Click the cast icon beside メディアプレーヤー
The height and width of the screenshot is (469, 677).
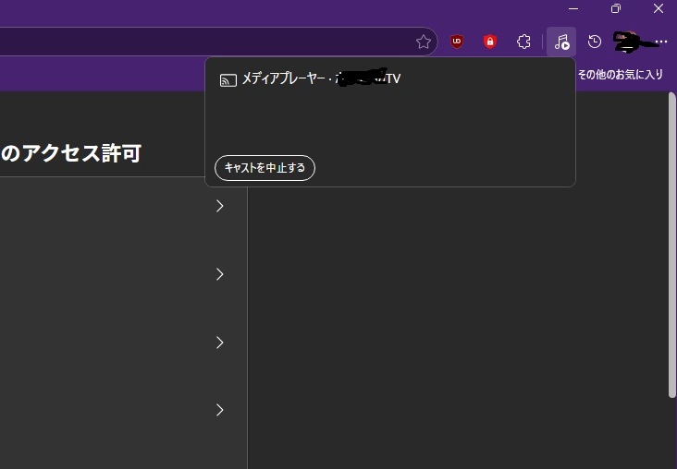click(228, 80)
